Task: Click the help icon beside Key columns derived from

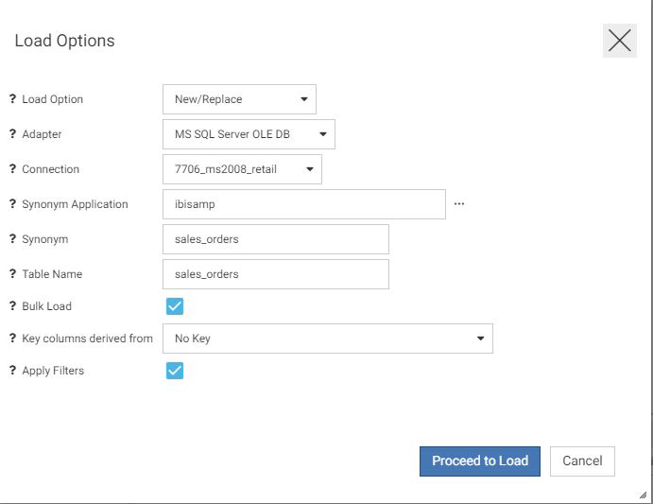Action: click(12, 339)
